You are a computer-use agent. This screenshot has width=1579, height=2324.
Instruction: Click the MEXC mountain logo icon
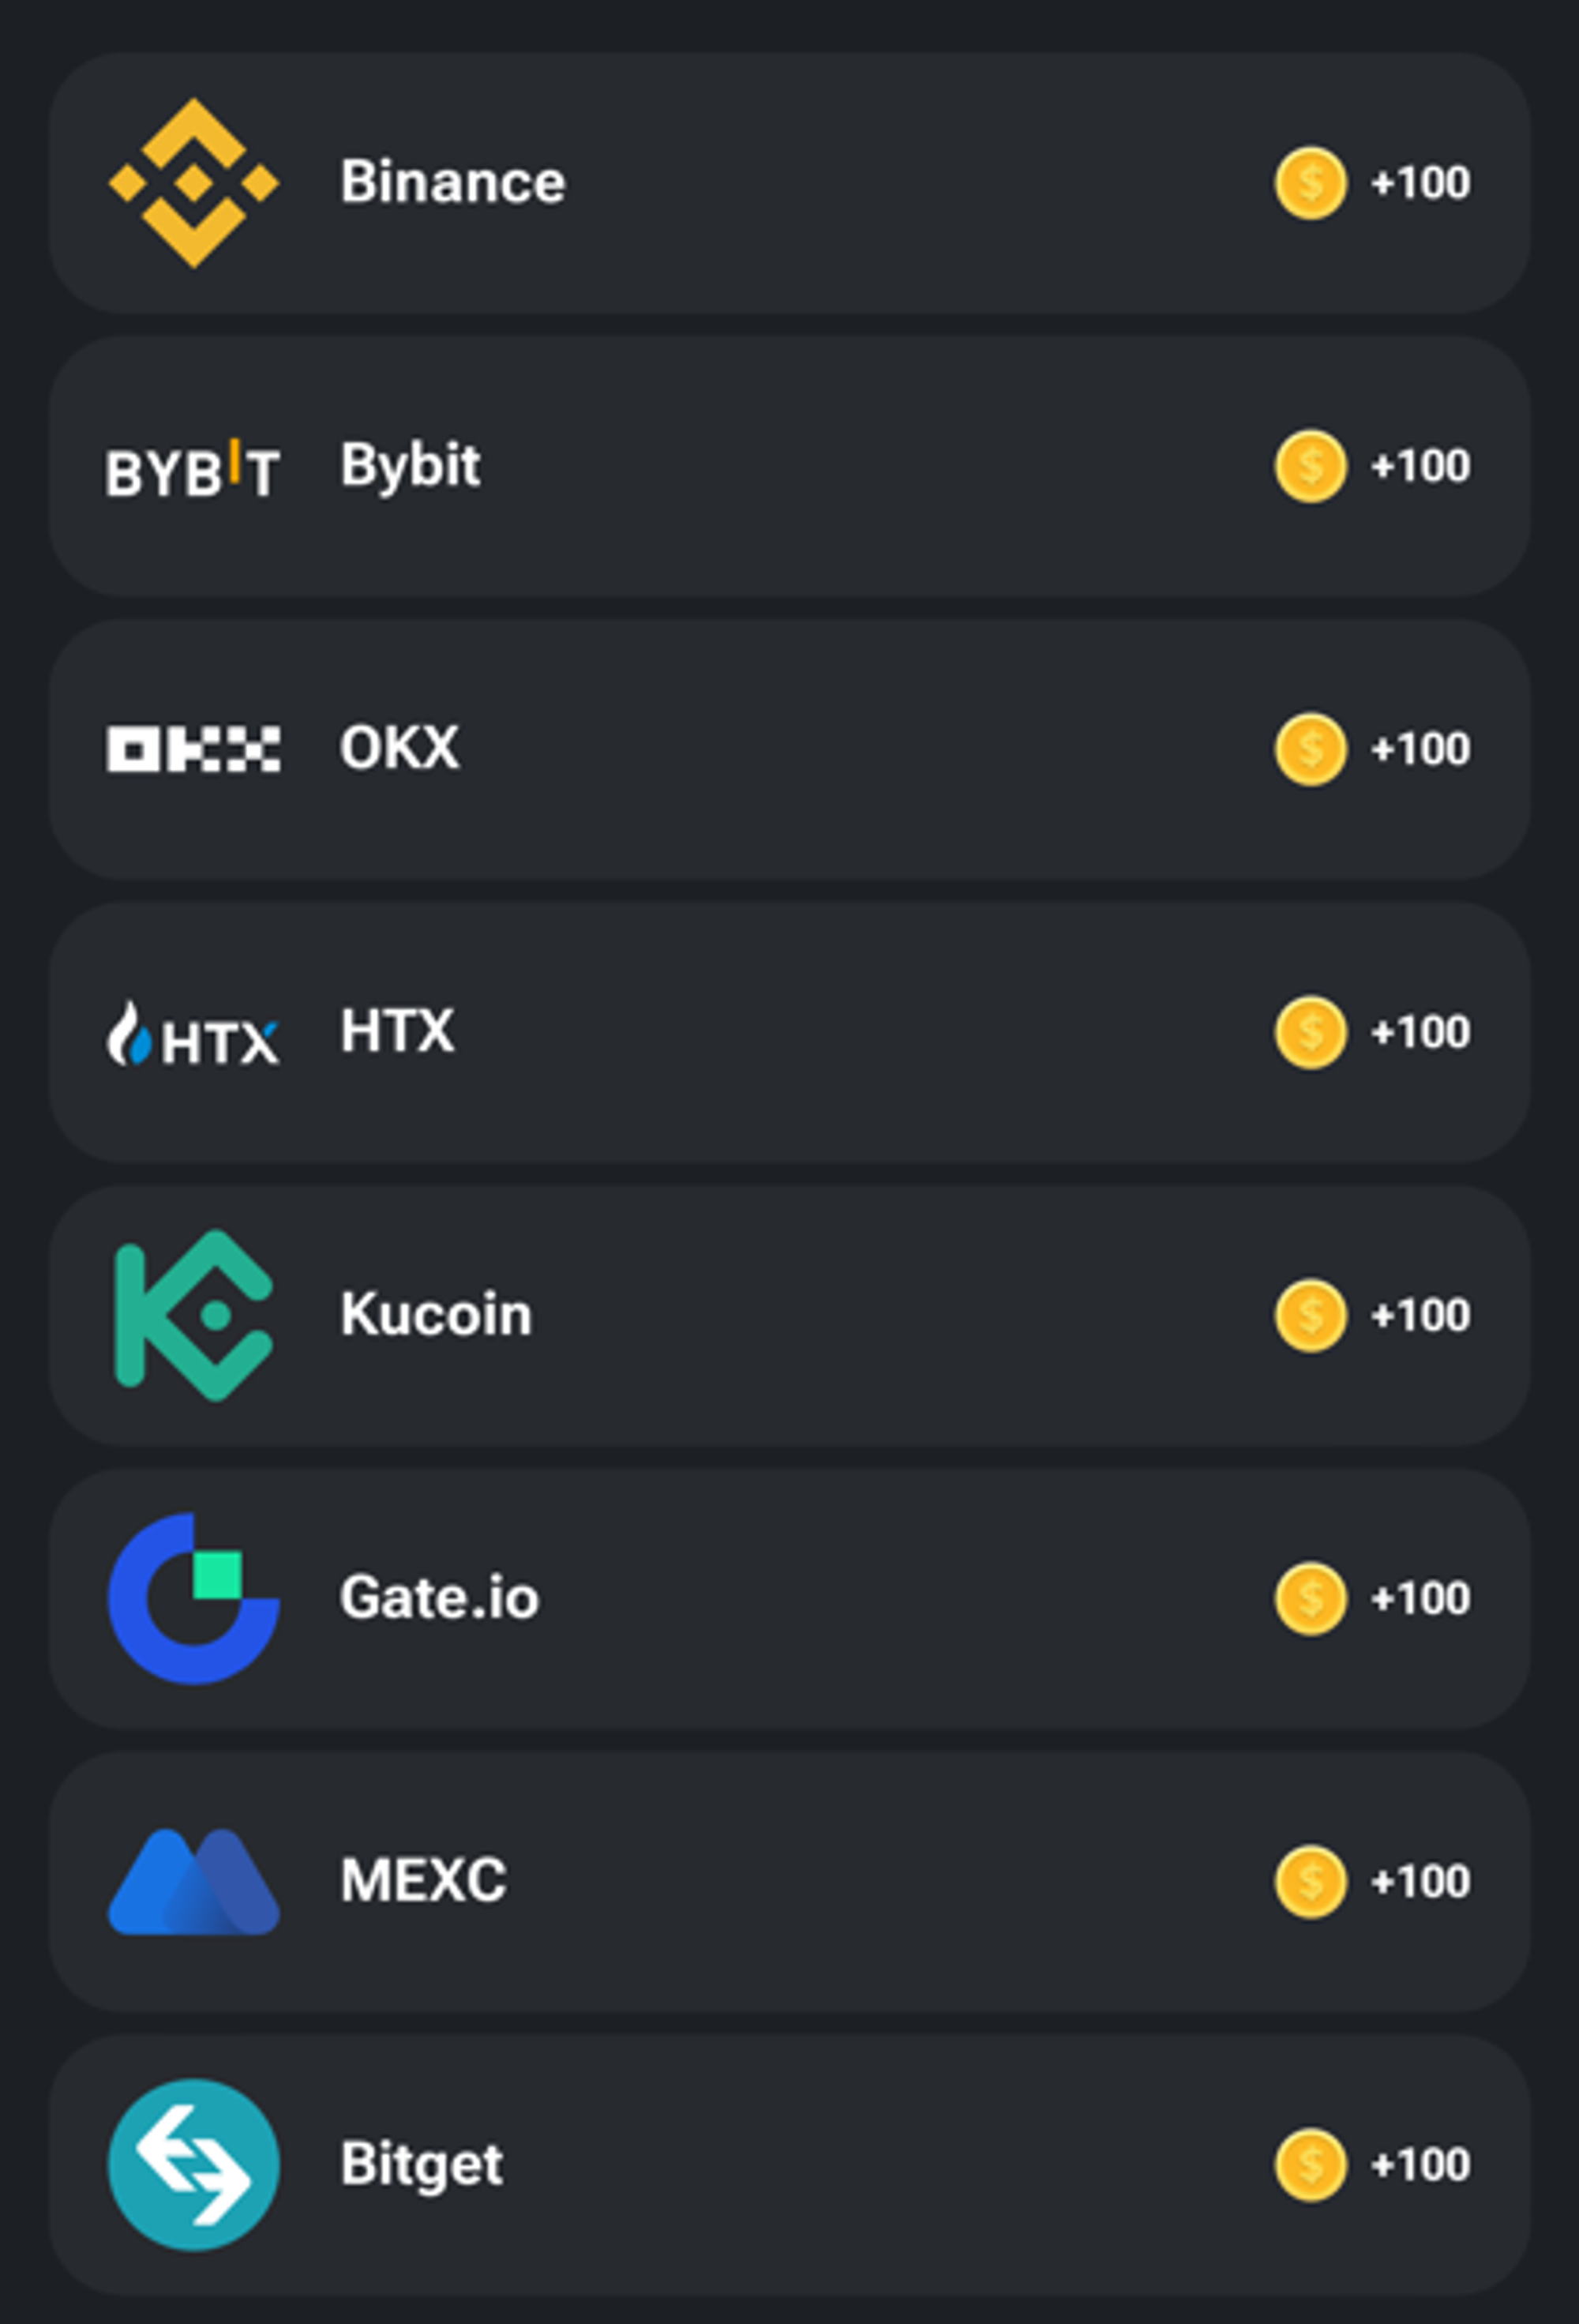tap(193, 1881)
